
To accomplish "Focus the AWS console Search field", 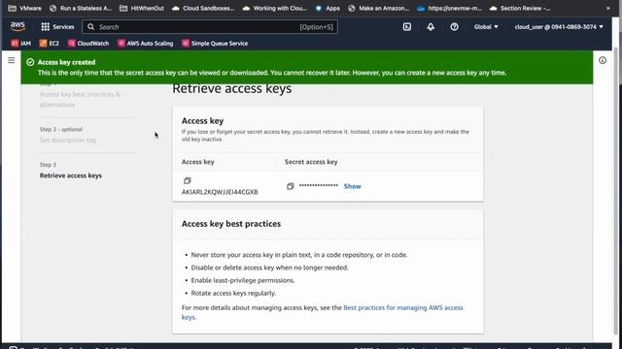I will click(x=210, y=27).
